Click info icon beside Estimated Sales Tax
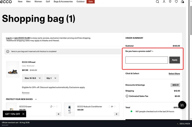Viewport: 192px width, 127px height. (x=127, y=96)
